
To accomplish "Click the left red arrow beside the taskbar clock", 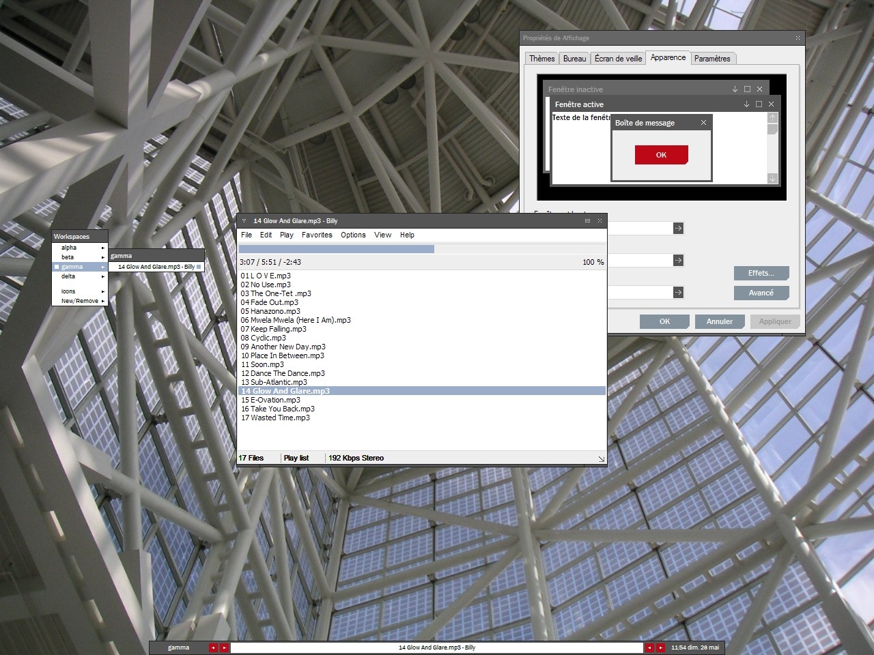I will pyautogui.click(x=649, y=647).
